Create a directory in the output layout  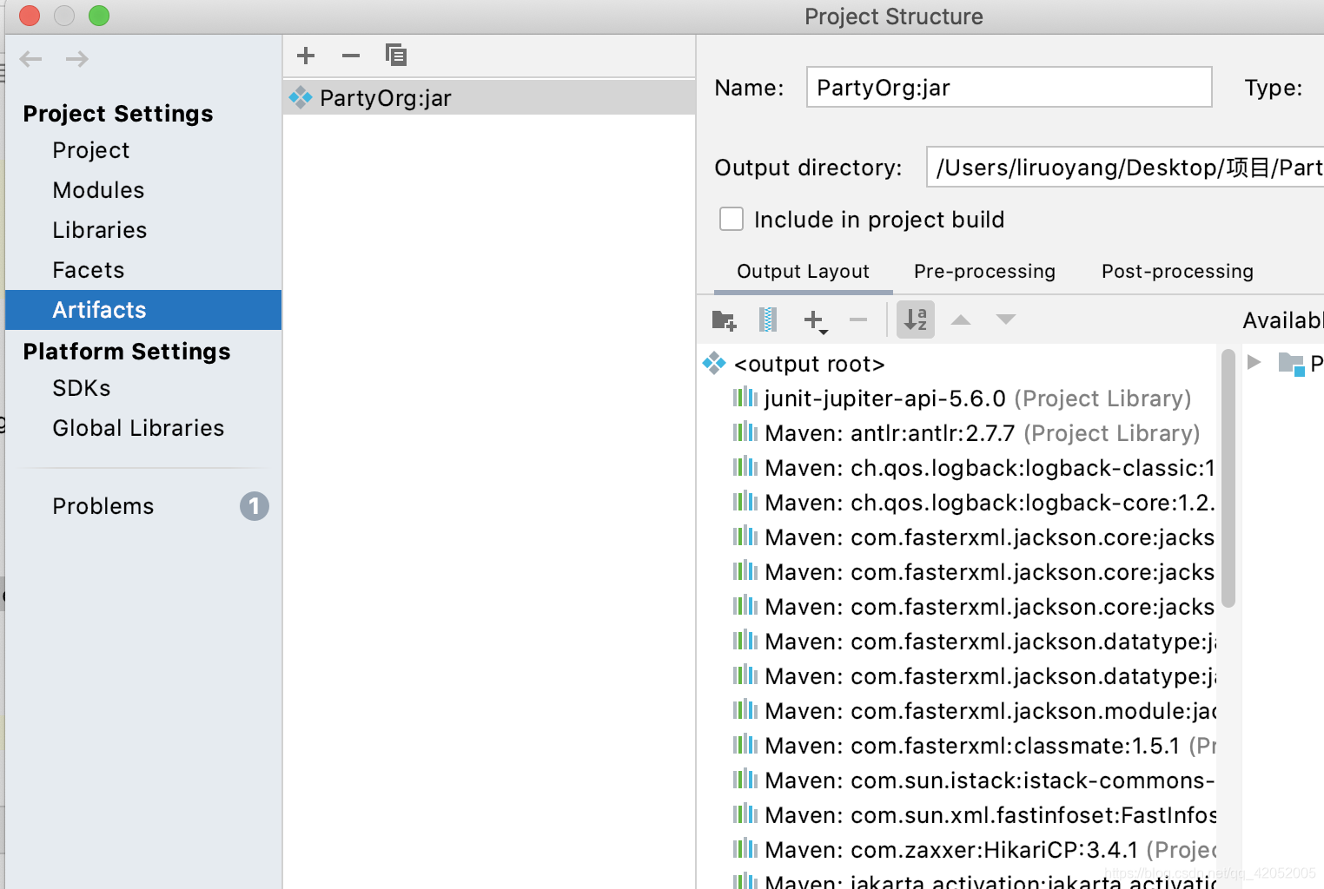725,320
